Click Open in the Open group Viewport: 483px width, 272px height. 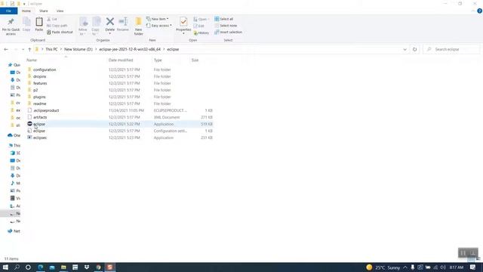202,19
